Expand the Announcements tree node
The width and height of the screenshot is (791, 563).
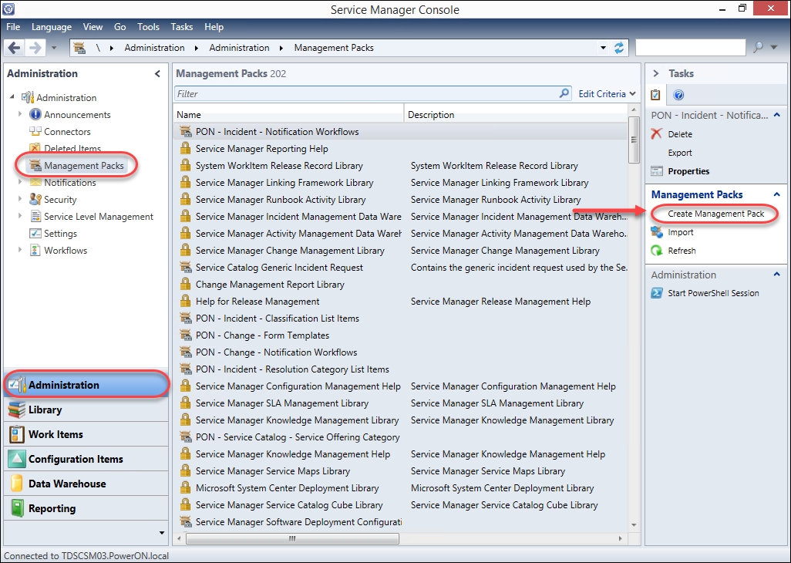(20, 114)
